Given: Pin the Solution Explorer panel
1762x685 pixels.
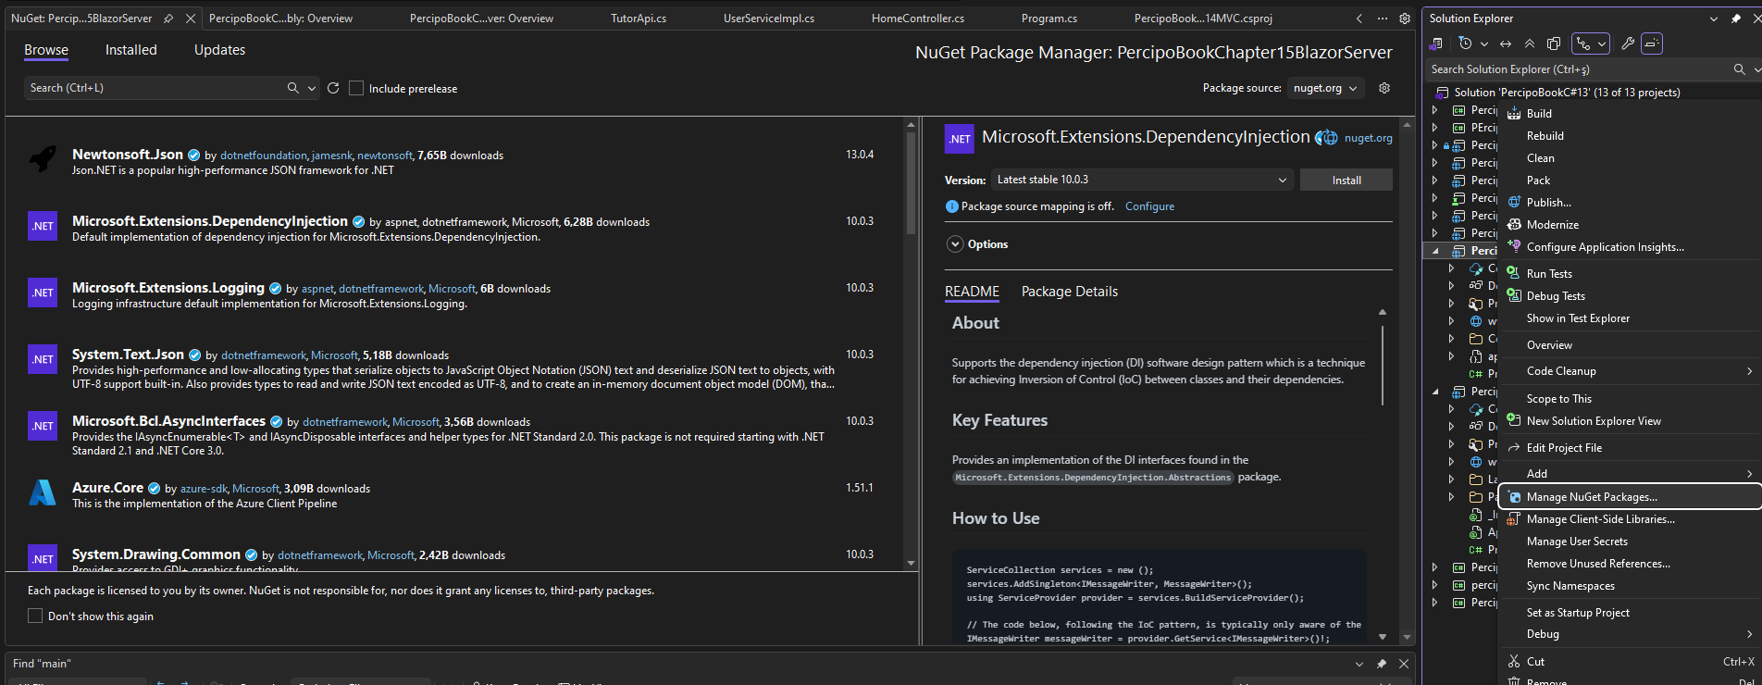Looking at the screenshot, I should tap(1735, 19).
